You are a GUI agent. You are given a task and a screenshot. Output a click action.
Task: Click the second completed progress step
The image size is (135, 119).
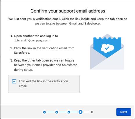pos(57,112)
